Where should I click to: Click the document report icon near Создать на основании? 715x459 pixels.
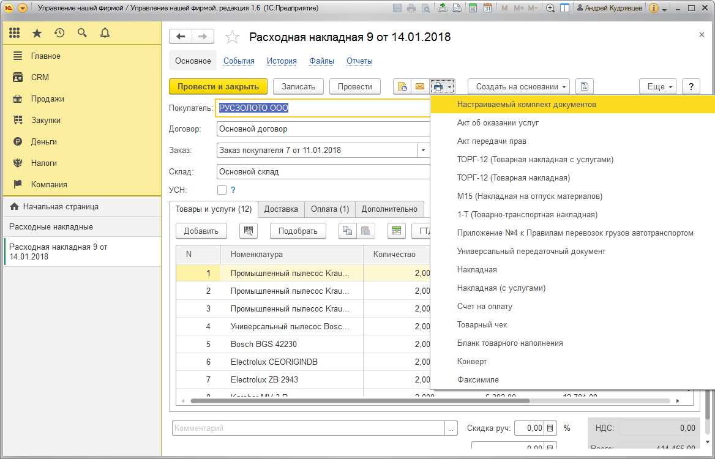pyautogui.click(x=585, y=87)
